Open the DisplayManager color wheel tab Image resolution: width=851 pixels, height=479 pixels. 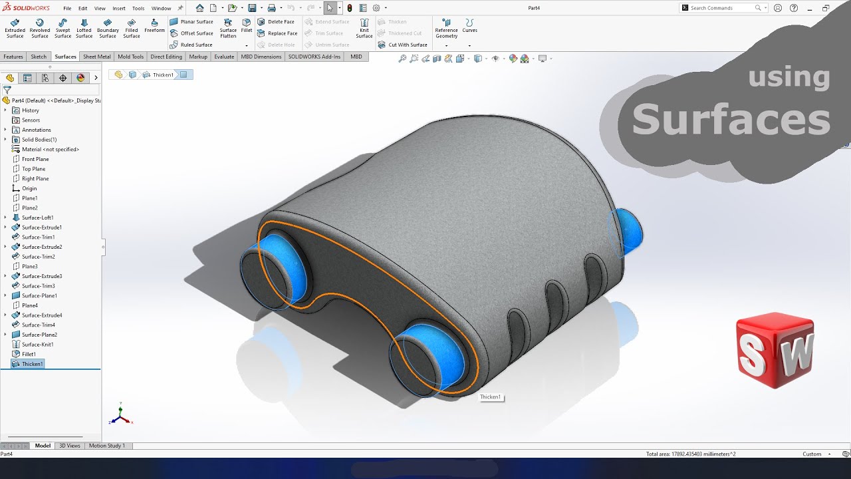tap(80, 78)
